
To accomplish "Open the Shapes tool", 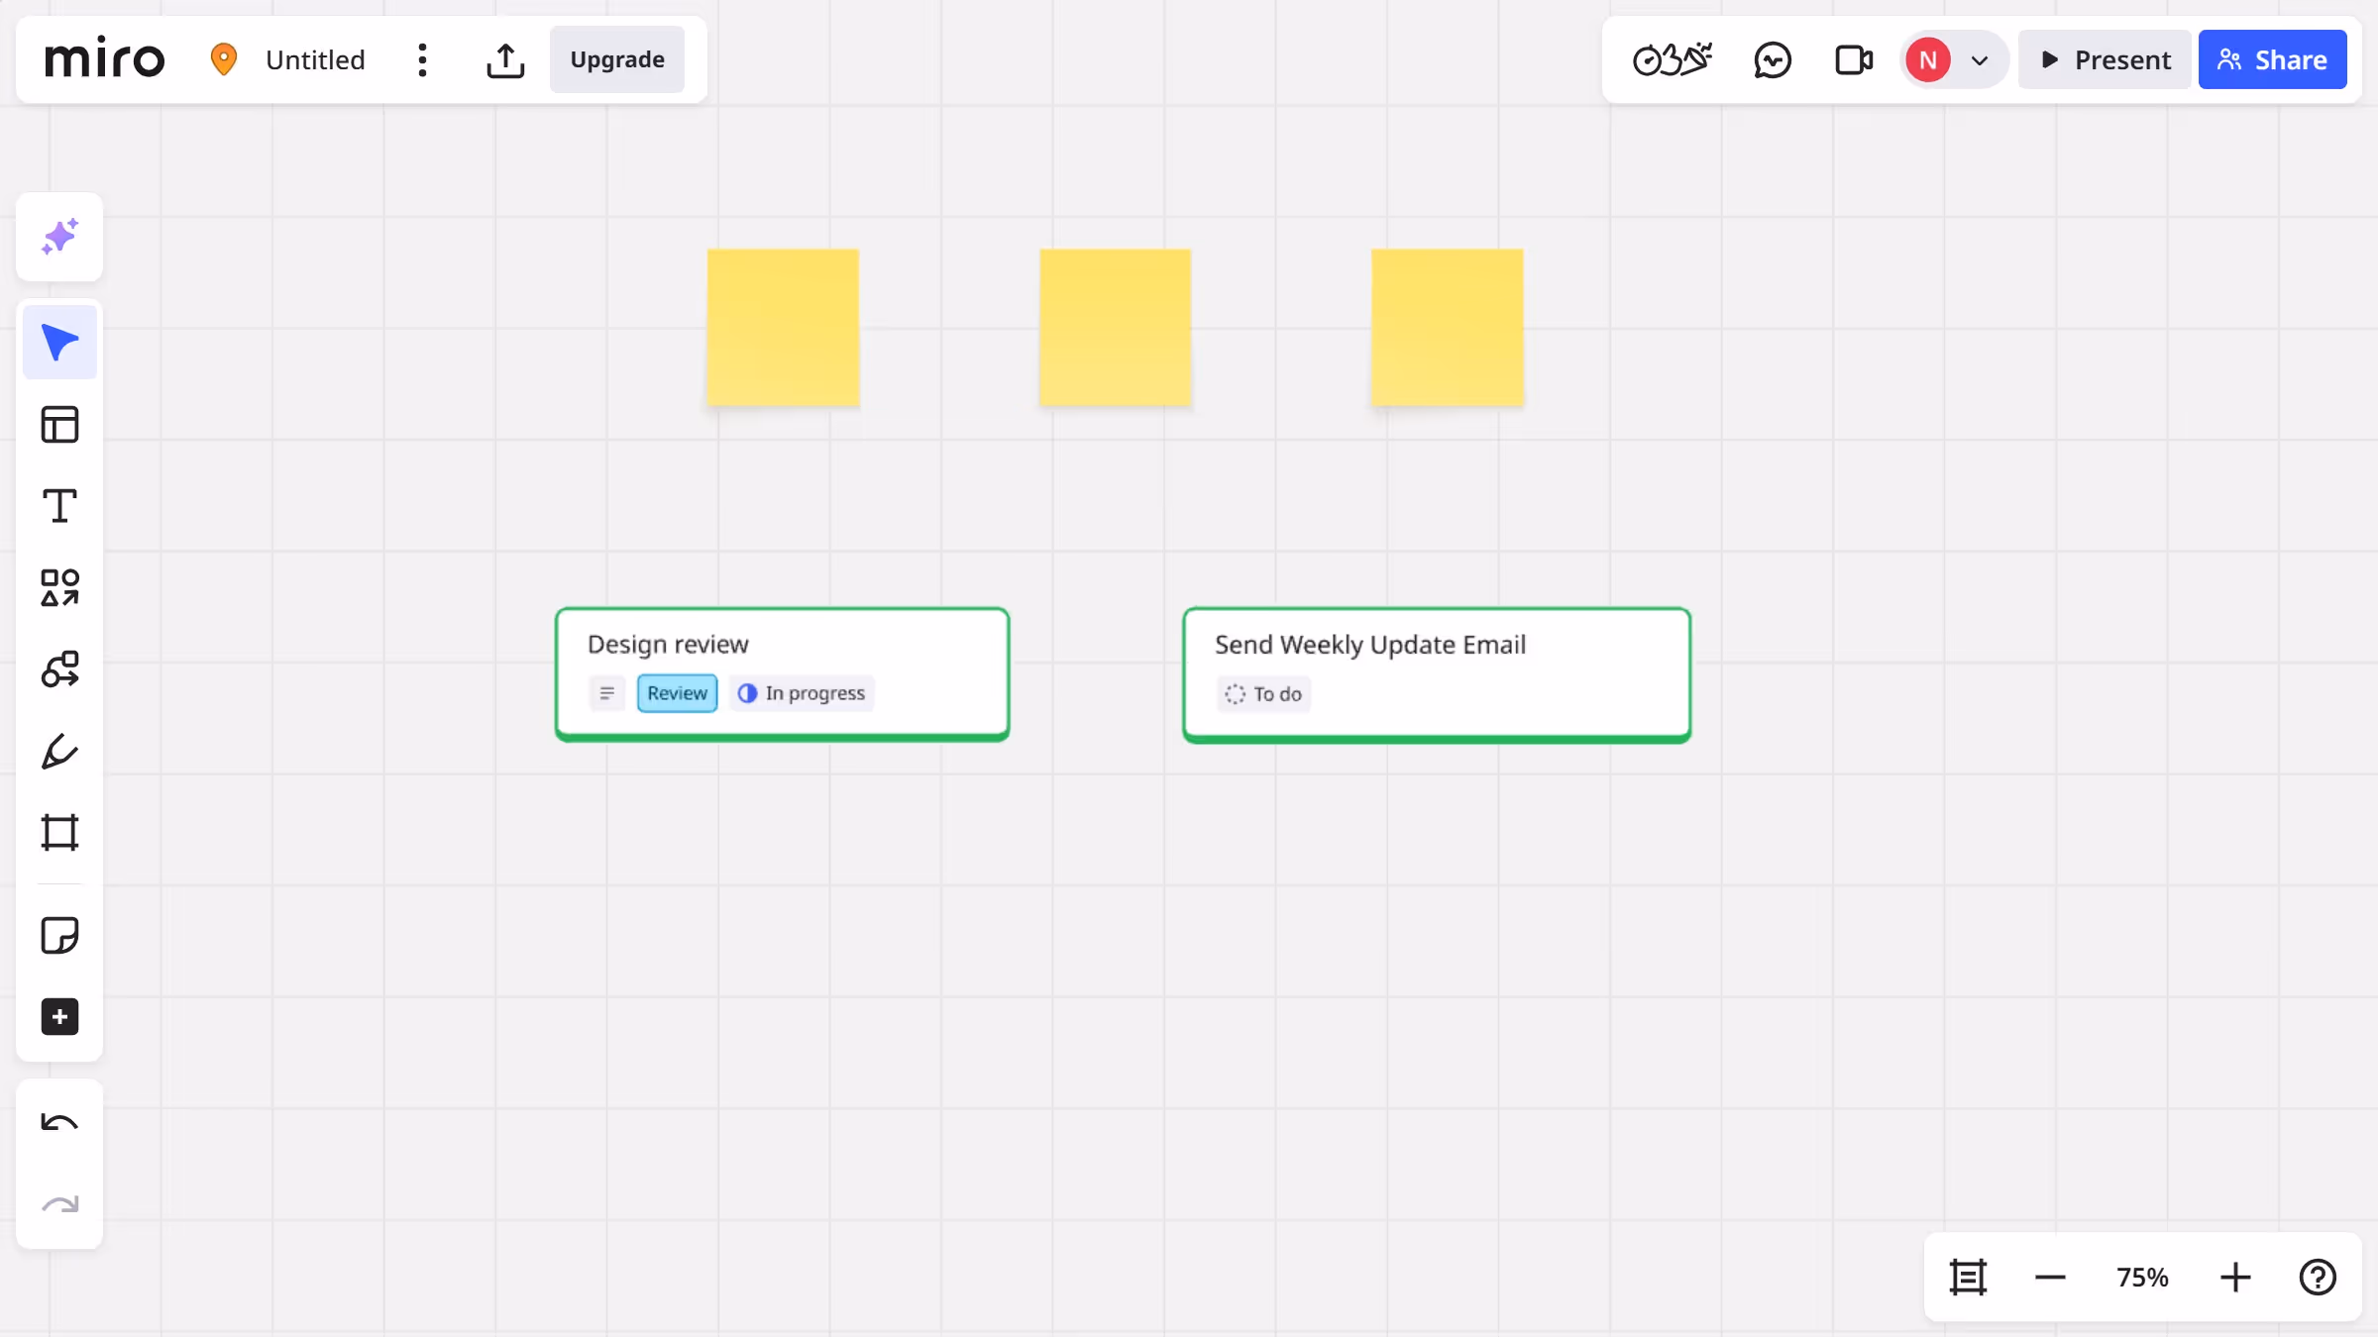I will [x=59, y=586].
